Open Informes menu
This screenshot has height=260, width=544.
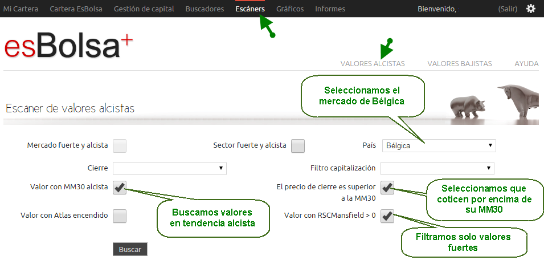330,9
